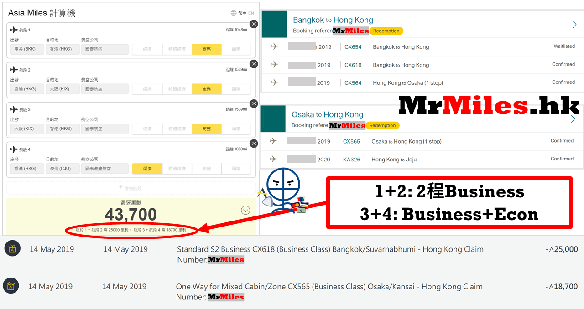Switch language to 繁中
The width and height of the screenshot is (584, 309).
click(242, 14)
